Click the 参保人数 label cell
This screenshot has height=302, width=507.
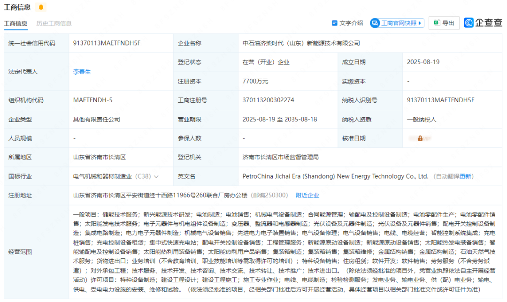(206, 138)
